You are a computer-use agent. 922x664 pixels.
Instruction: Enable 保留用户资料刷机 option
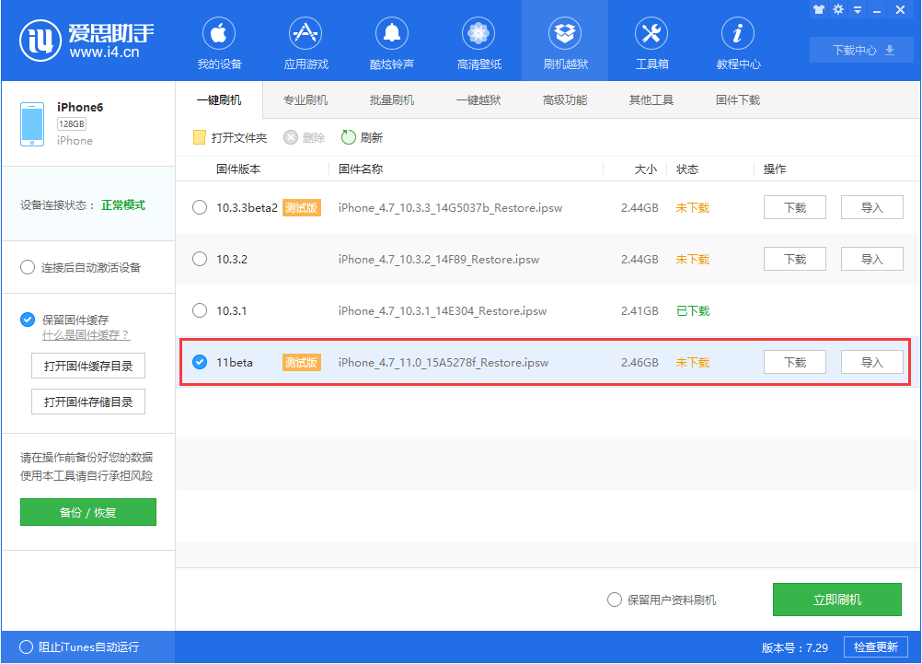pyautogui.click(x=615, y=600)
